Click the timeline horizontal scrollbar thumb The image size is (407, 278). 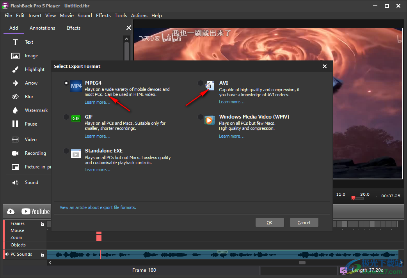coord(302,262)
